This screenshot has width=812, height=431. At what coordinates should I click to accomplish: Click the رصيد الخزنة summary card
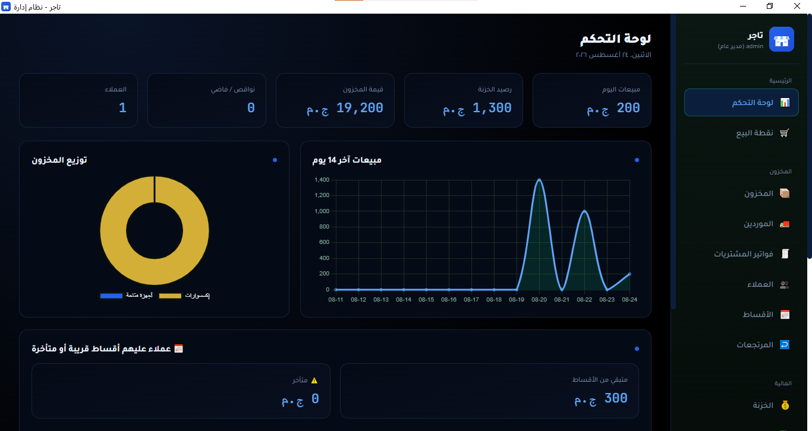pos(464,100)
